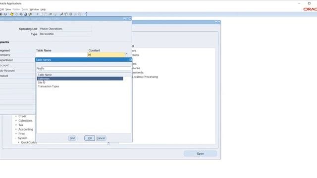
Task: Click the Operating Unit field Vision Operations
Action: pos(65,29)
